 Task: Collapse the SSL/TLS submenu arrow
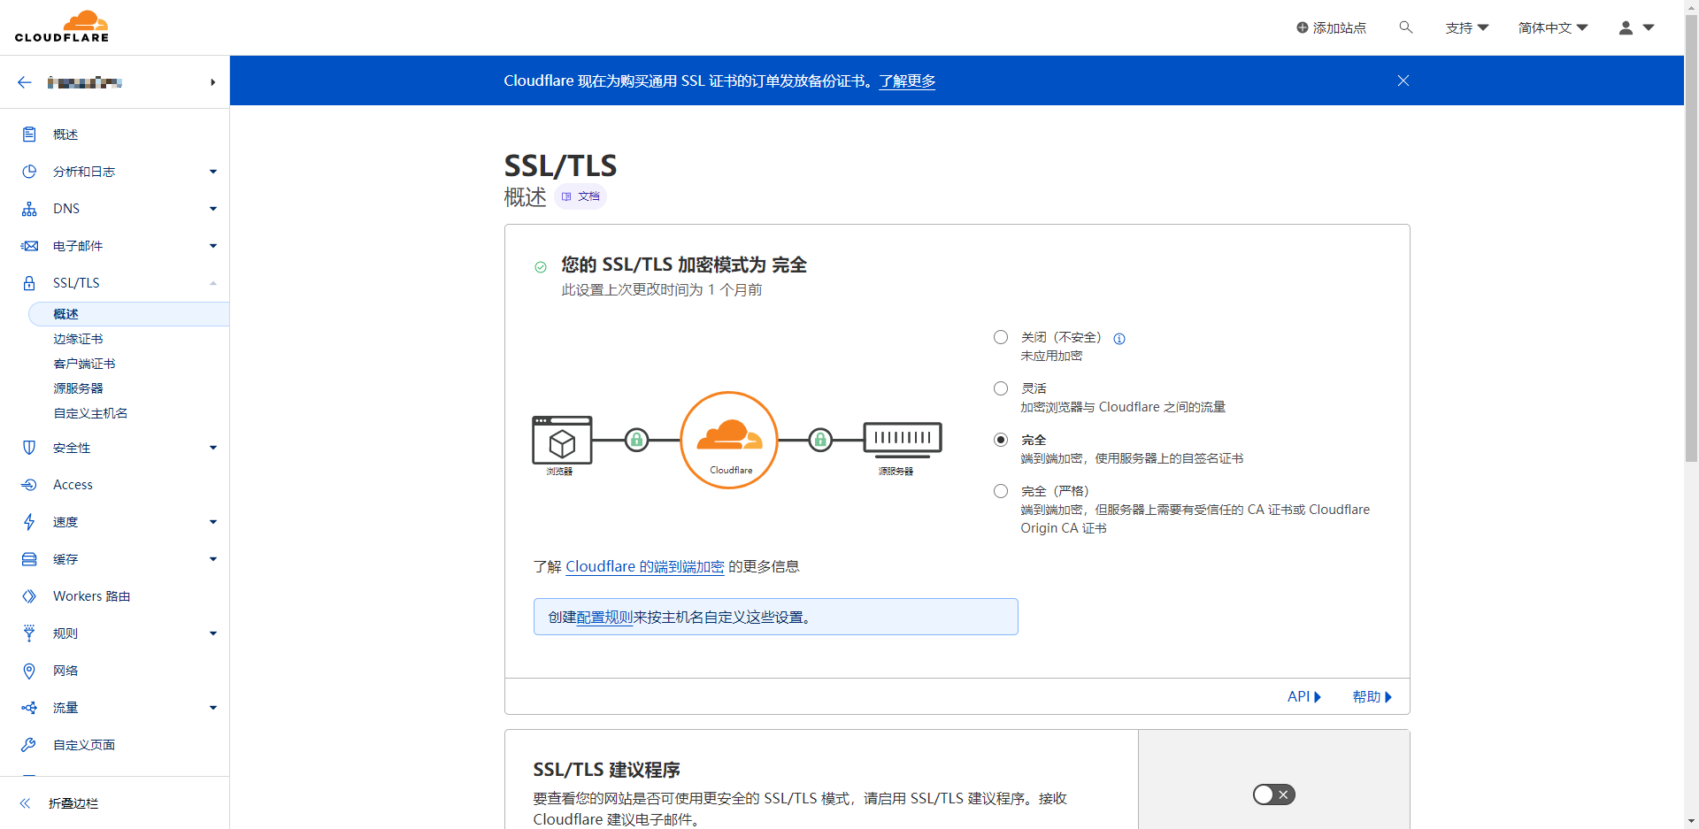[213, 283]
